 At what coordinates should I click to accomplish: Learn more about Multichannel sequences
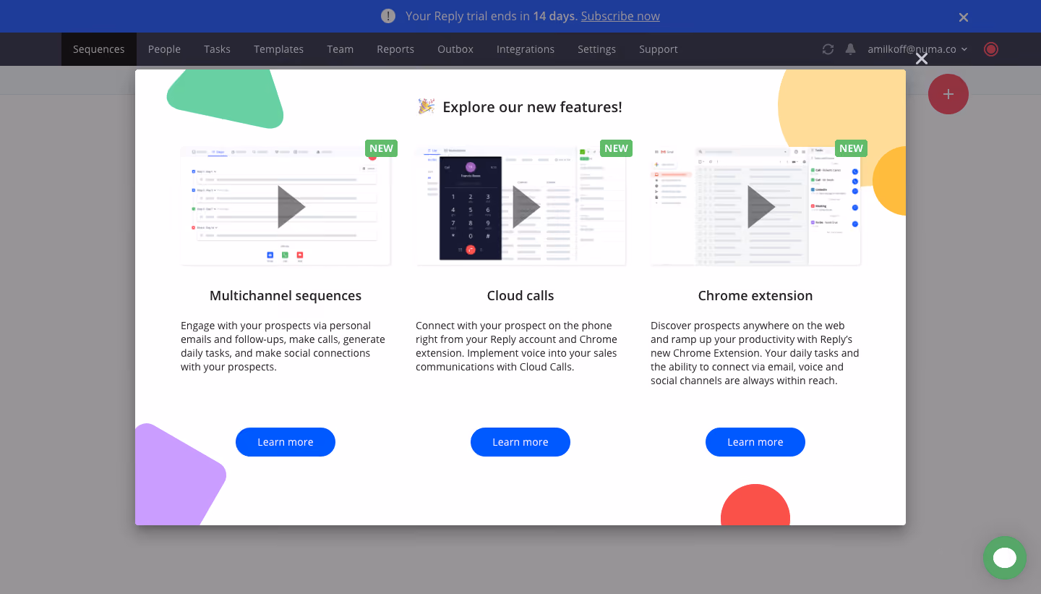pos(286,442)
